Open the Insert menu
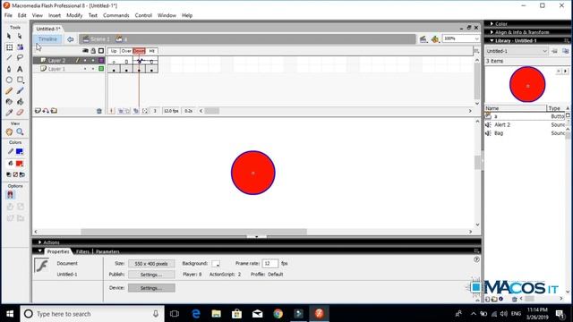Viewport: 573px width, 322px height. click(55, 15)
